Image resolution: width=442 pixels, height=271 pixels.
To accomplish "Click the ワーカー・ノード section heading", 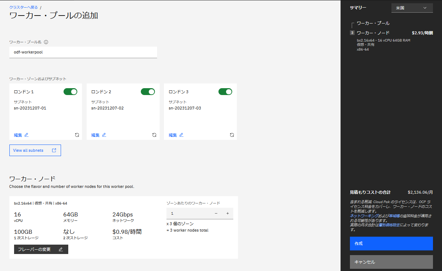I will coord(32,179).
